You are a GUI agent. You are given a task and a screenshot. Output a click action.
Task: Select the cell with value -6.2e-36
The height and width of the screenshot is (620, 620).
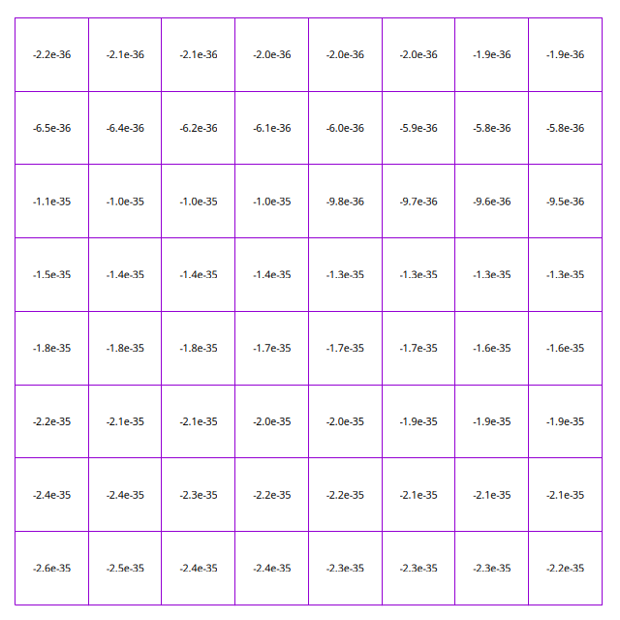click(199, 129)
